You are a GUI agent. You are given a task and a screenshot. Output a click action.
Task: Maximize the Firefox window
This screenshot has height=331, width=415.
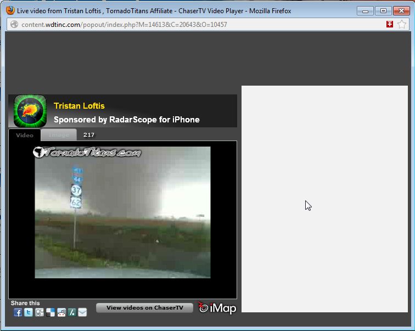click(x=383, y=11)
